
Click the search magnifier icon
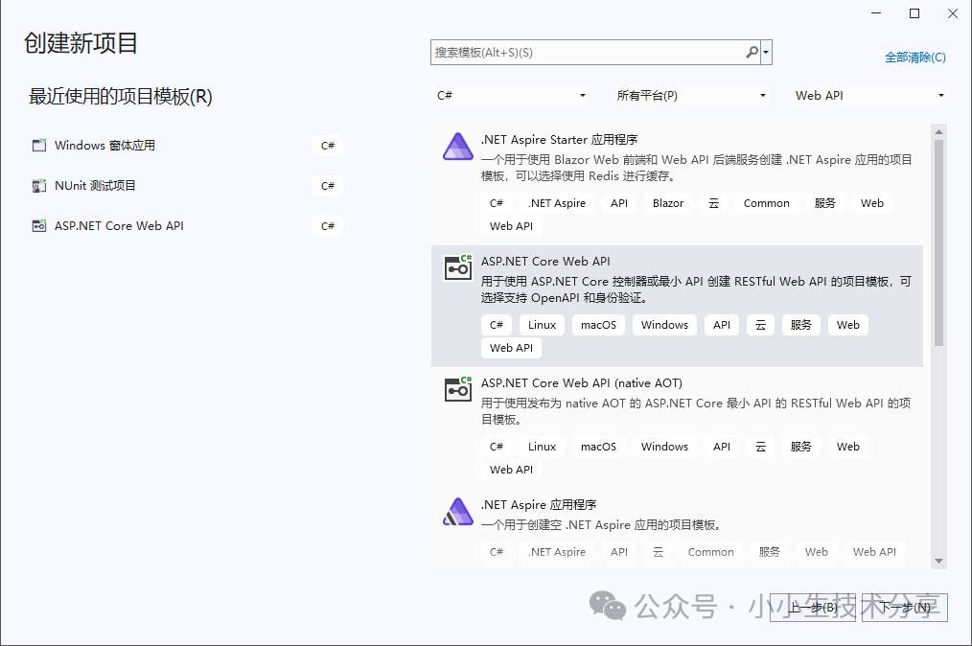pyautogui.click(x=752, y=53)
